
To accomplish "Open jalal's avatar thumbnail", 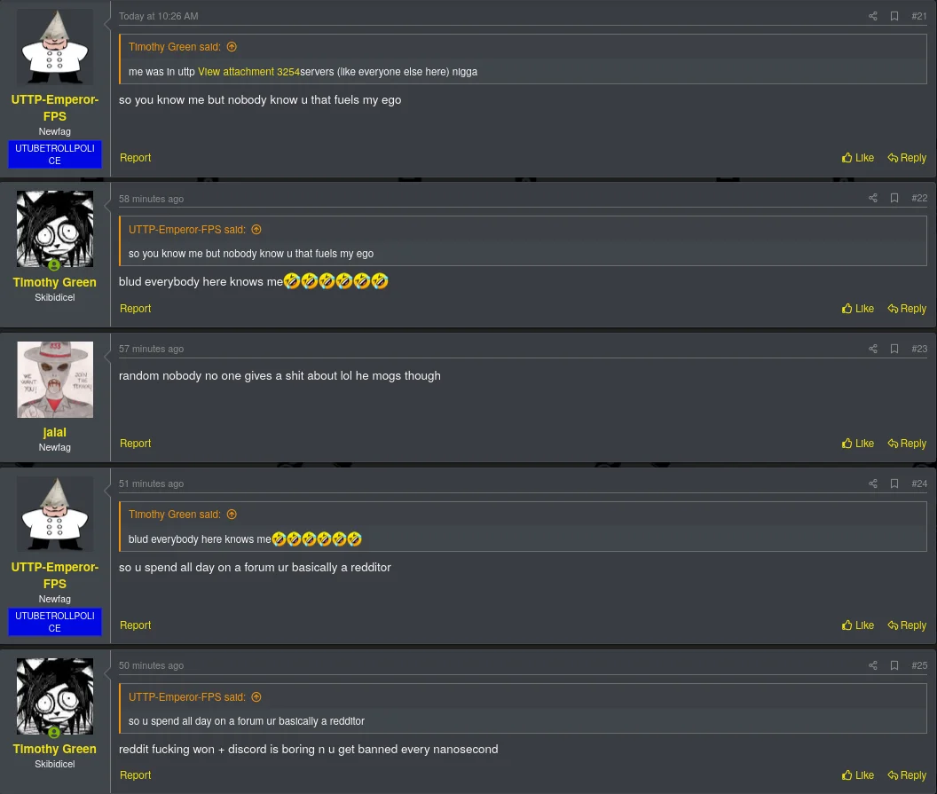I will point(55,380).
